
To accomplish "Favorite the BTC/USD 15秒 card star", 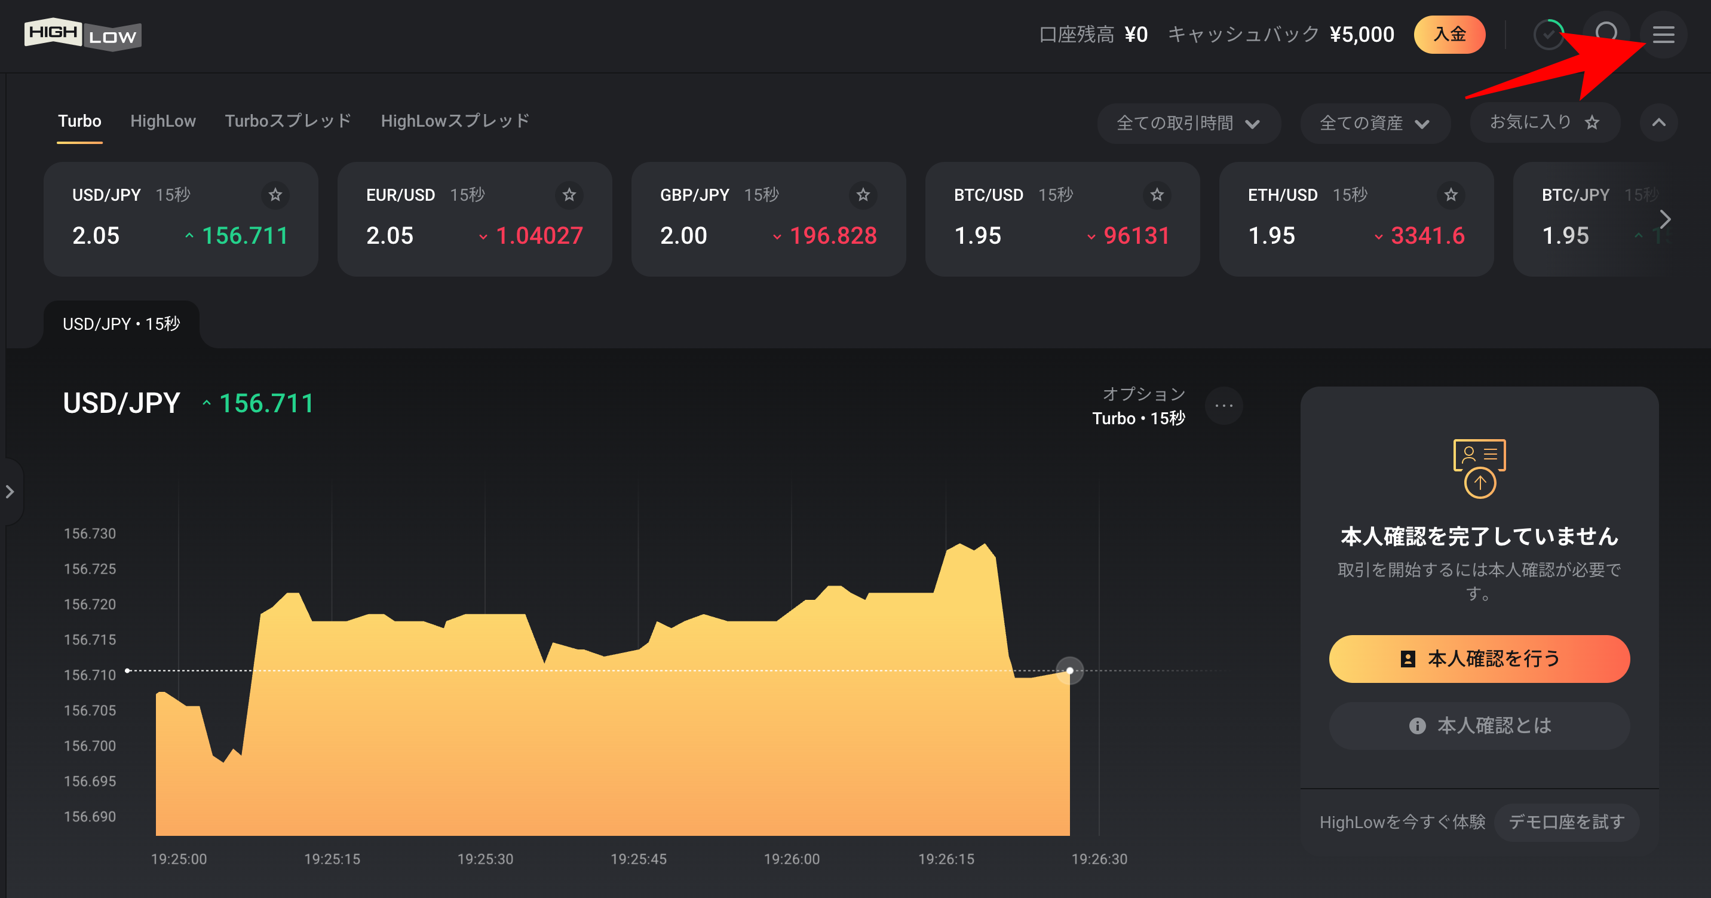I will 1157,195.
